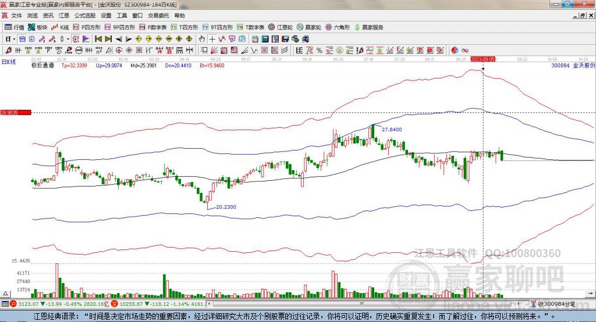Image resolution: width=596 pixels, height=322 pixels.
Task: Click the percent % tool icon
Action: (320, 50)
